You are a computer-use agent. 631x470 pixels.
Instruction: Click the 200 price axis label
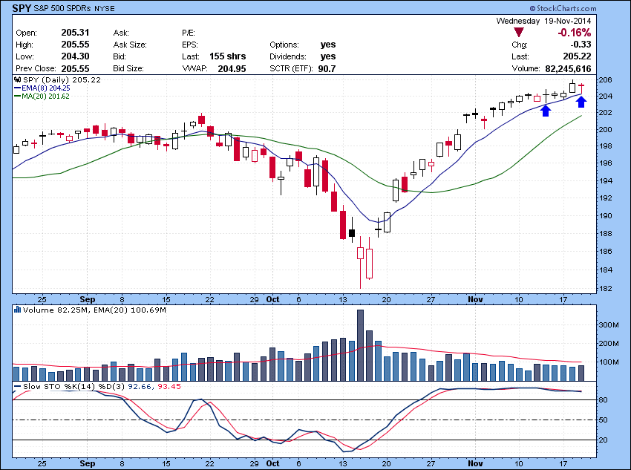605,130
